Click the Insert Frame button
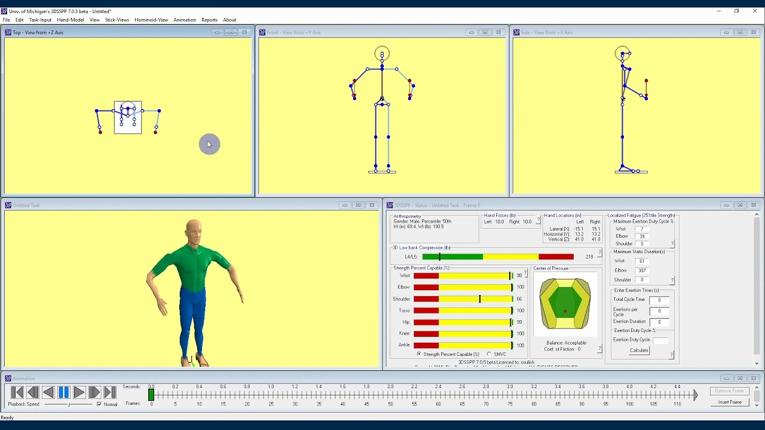 coord(730,403)
